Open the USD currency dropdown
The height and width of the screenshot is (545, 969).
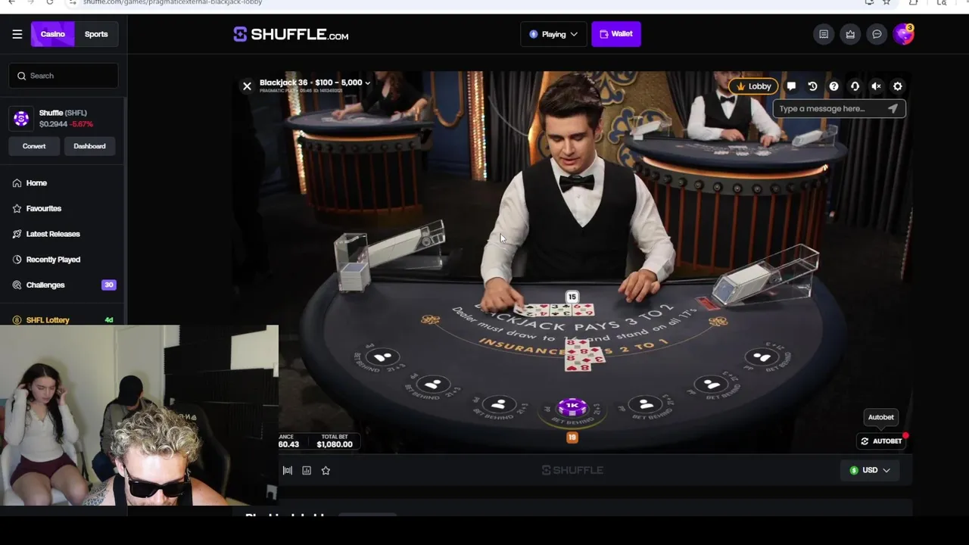pos(870,470)
